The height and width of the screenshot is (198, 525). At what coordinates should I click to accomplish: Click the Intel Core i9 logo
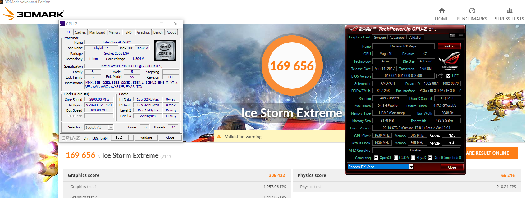pos(165,50)
